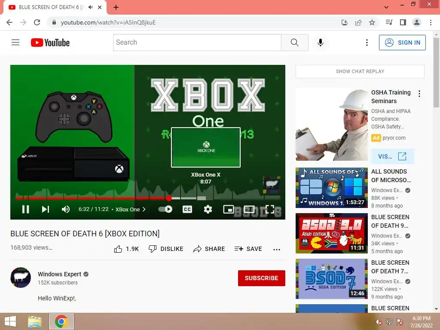440x330 pixels.
Task: Click the Windows Expert watermark in video
Action: [272, 184]
